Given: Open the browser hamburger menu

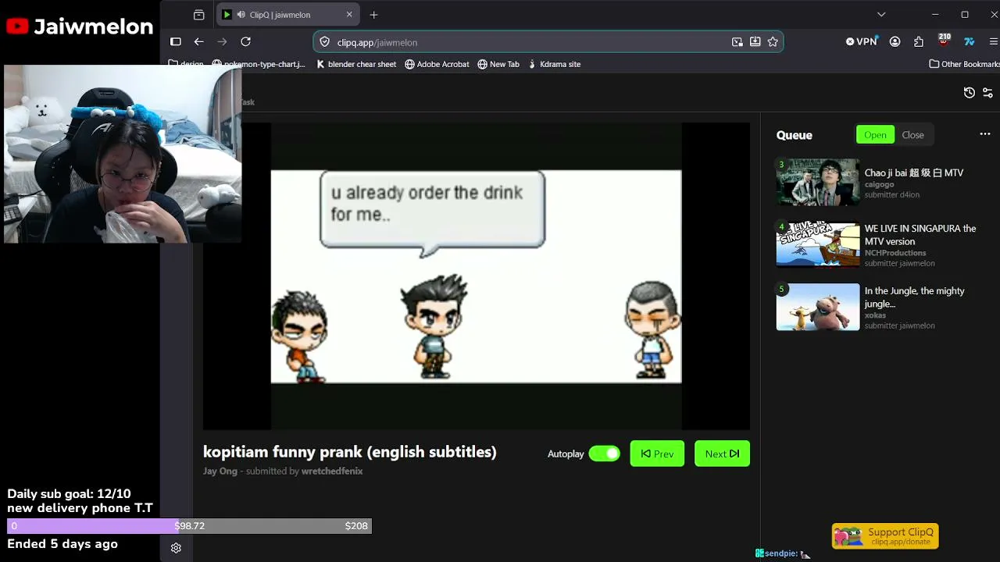Looking at the screenshot, I should [994, 42].
